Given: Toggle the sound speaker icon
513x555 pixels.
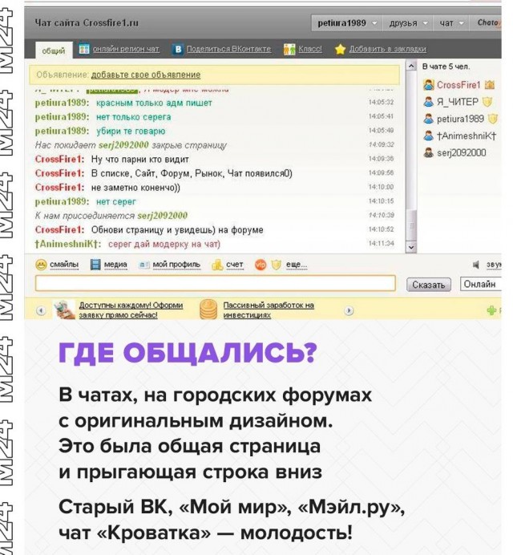Looking at the screenshot, I should (x=476, y=265).
